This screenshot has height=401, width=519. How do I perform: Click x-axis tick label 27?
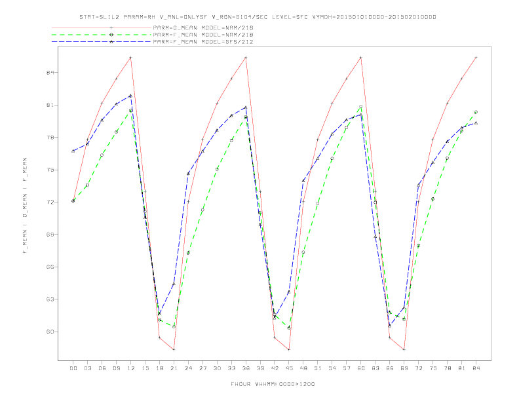point(202,368)
